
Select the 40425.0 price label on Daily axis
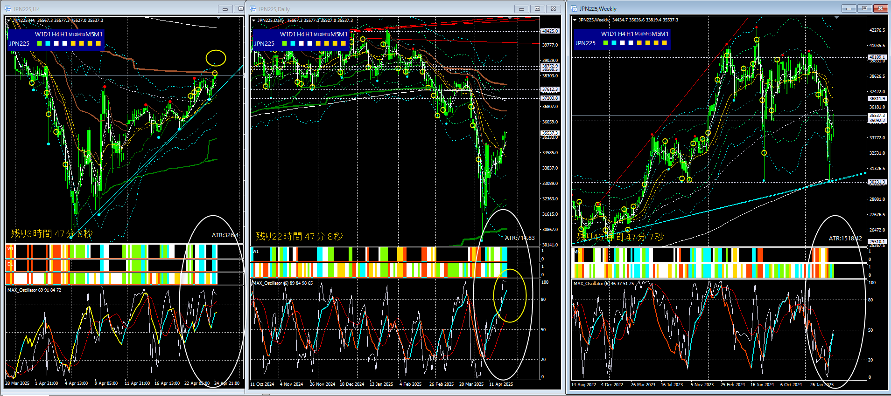550,31
